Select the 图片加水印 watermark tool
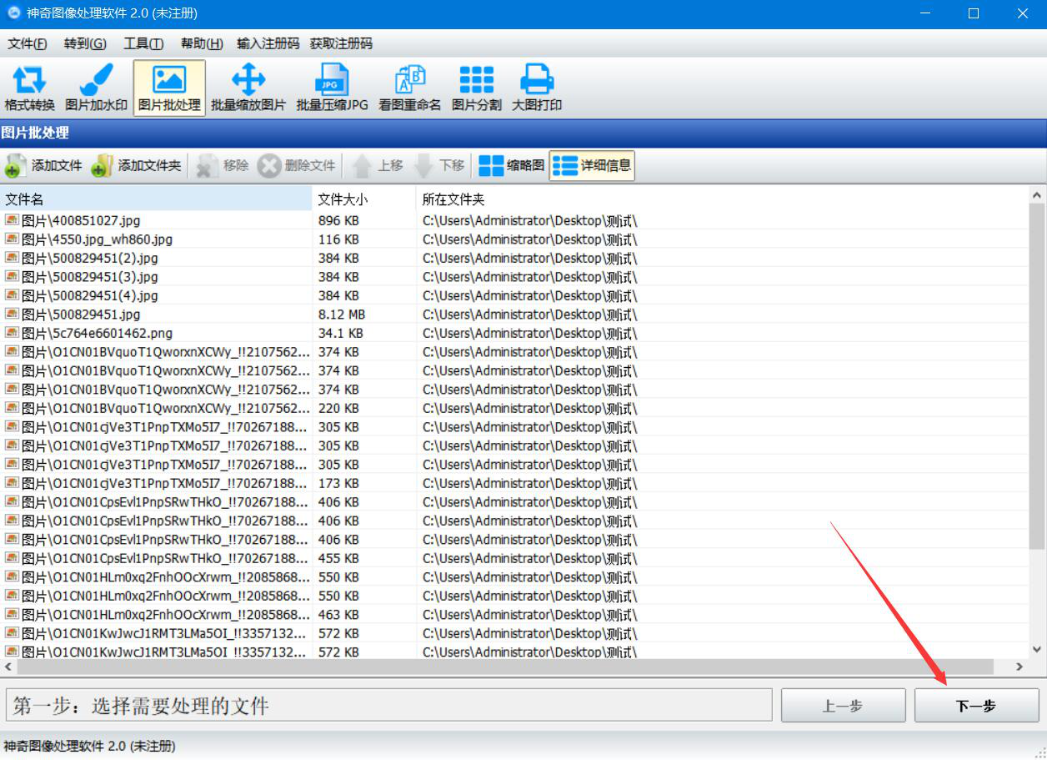The width and height of the screenshot is (1047, 760). point(97,88)
